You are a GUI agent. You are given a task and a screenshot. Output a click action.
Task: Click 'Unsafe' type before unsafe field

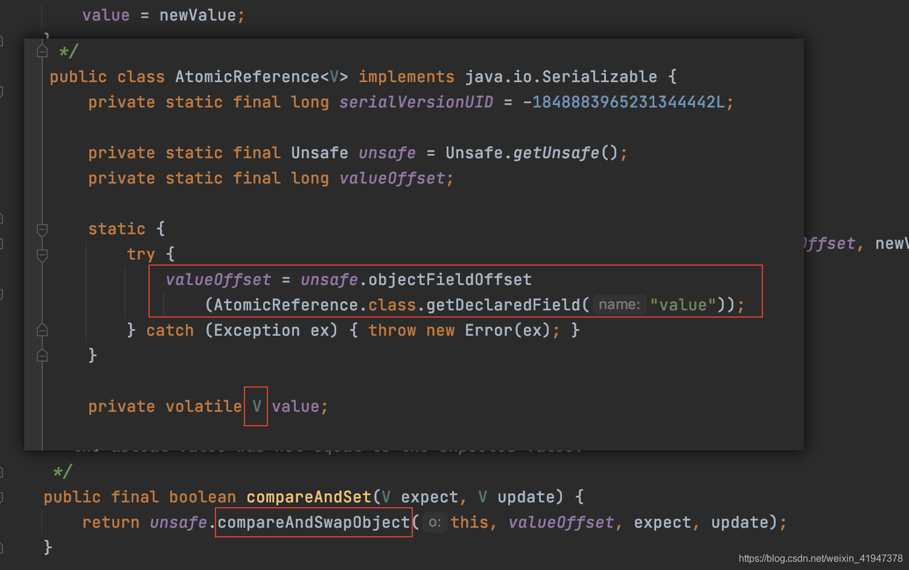point(319,153)
